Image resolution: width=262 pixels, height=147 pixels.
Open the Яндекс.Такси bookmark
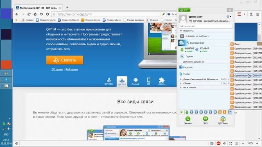pyautogui.click(x=91, y=20)
